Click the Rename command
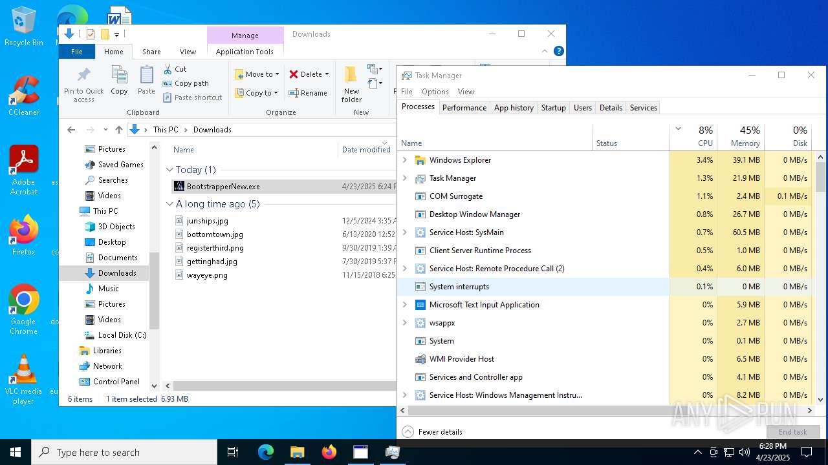The image size is (828, 465). (x=308, y=93)
